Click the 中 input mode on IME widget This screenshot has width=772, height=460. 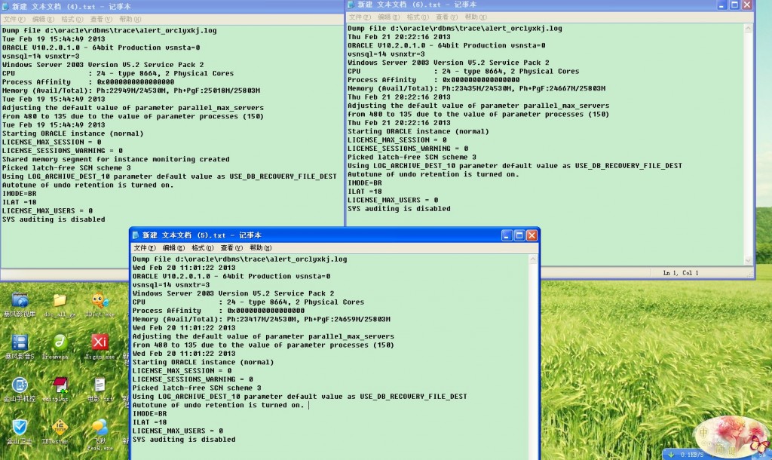[704, 432]
